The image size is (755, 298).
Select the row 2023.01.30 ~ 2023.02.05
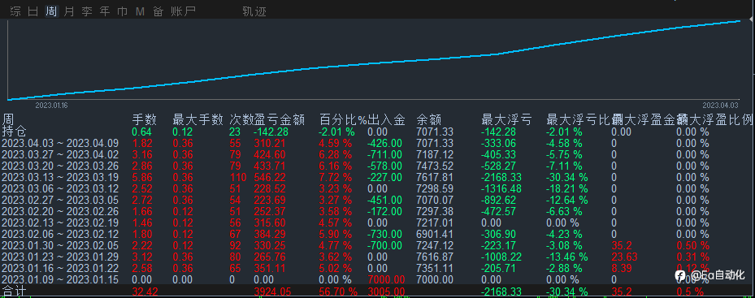[377, 245]
